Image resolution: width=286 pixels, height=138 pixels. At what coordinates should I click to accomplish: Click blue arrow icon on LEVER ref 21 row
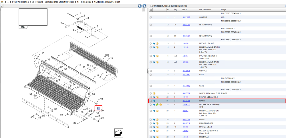tap(154, 101)
